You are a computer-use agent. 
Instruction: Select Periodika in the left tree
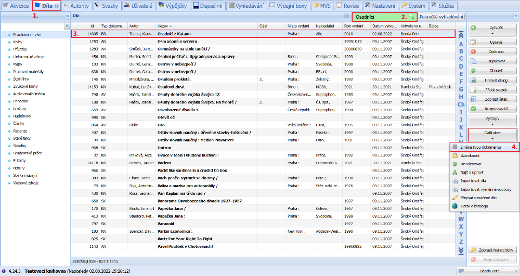(x=21, y=101)
